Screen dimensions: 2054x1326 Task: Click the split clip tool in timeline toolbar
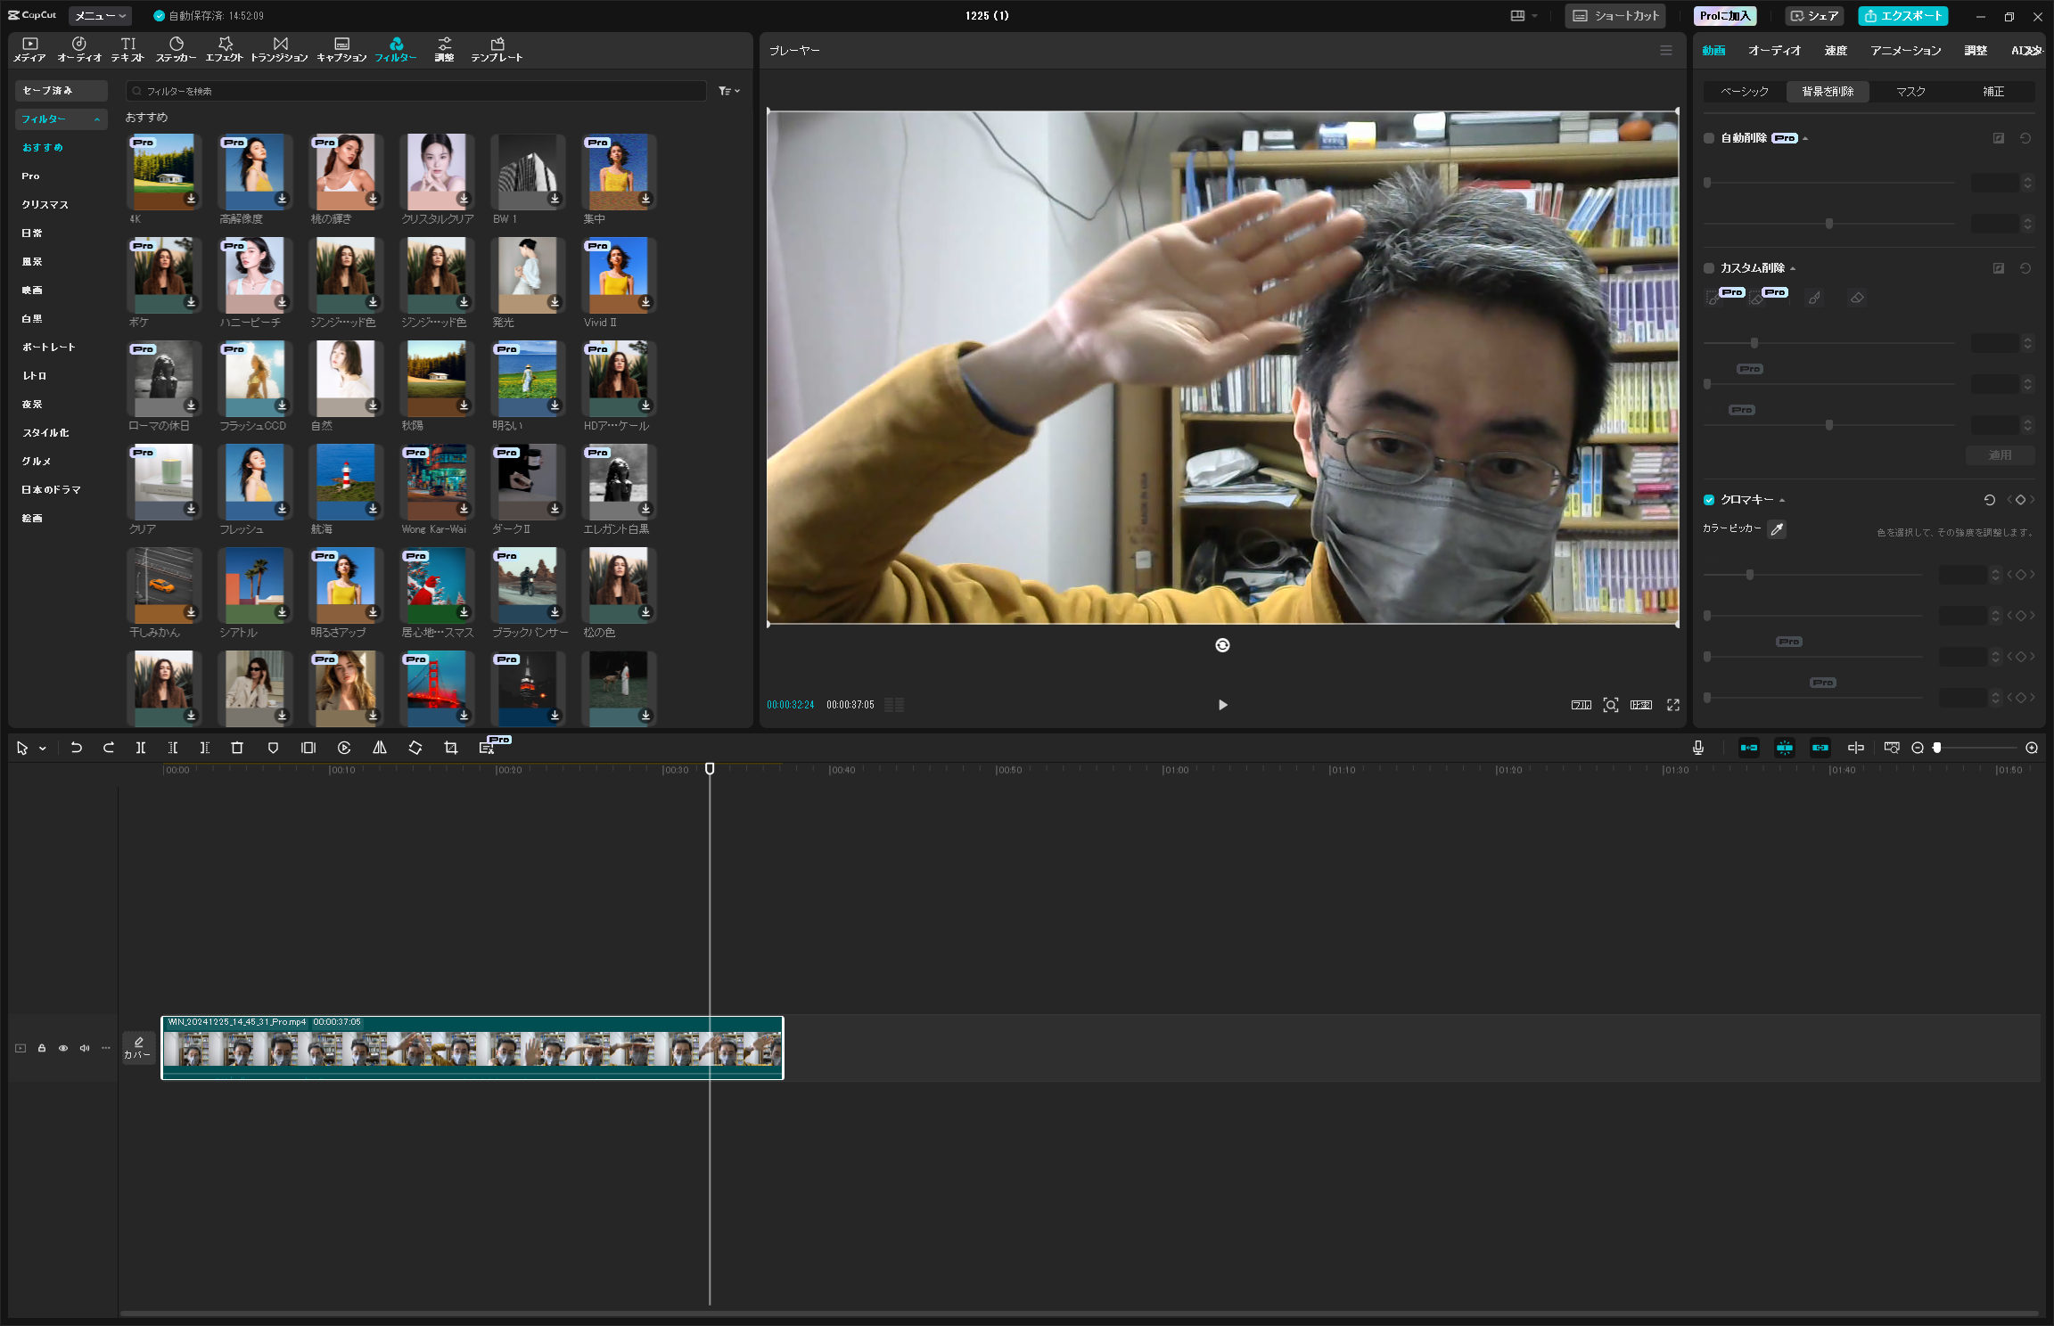click(141, 748)
